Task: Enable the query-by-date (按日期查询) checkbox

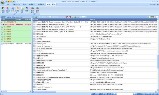Action: (x=78, y=17)
